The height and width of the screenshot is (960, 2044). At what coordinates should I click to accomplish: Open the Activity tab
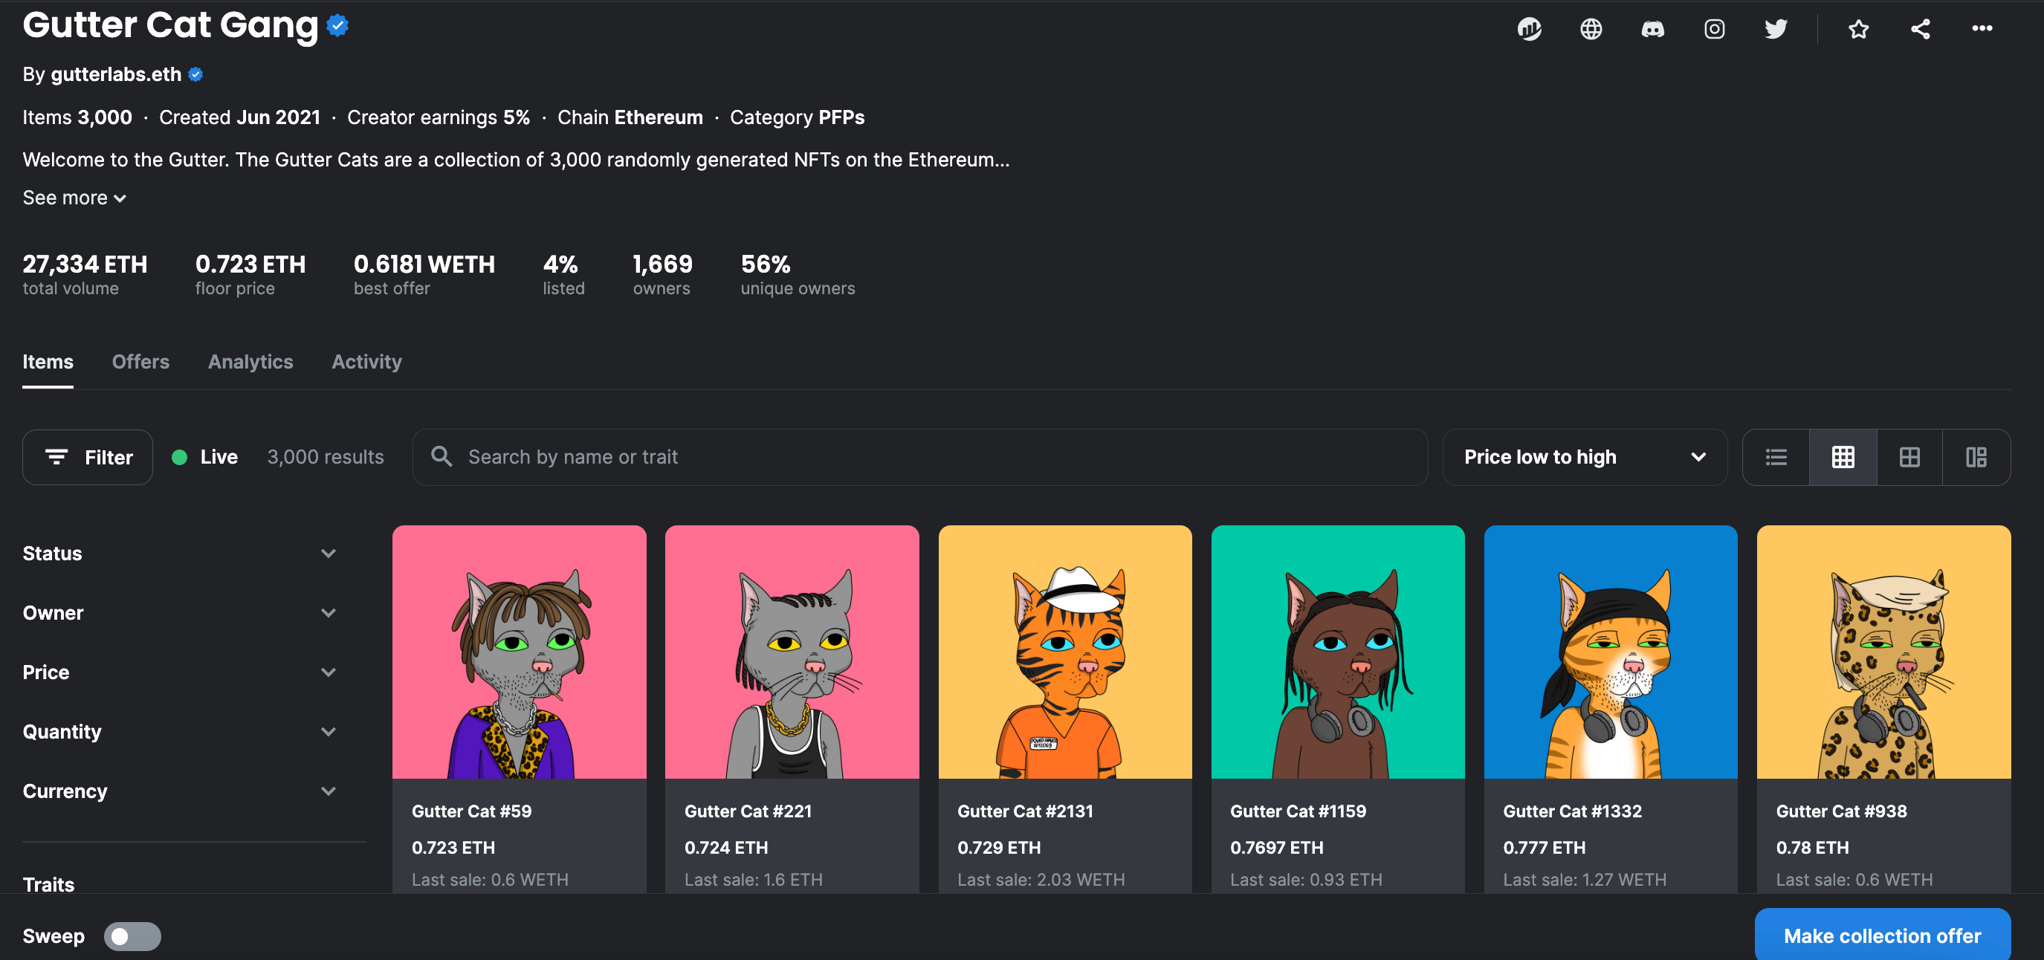pos(366,362)
